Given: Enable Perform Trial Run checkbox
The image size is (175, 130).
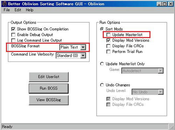Looking at the screenshot, I should click(x=108, y=52).
